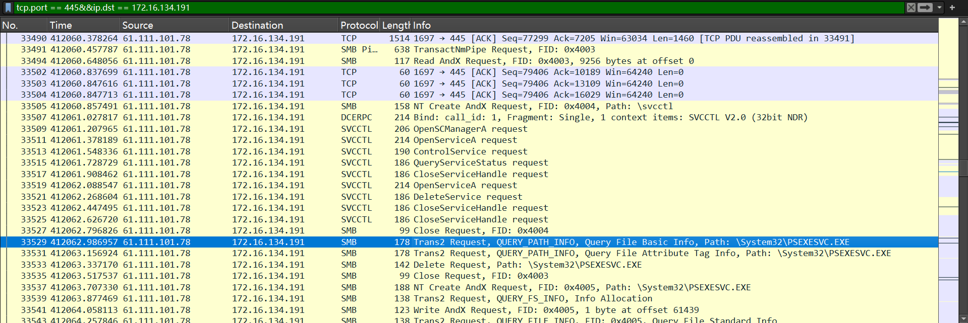Image resolution: width=968 pixels, height=323 pixels.
Task: Select packet 33523 CloseServiceHandle request
Action: (469, 208)
